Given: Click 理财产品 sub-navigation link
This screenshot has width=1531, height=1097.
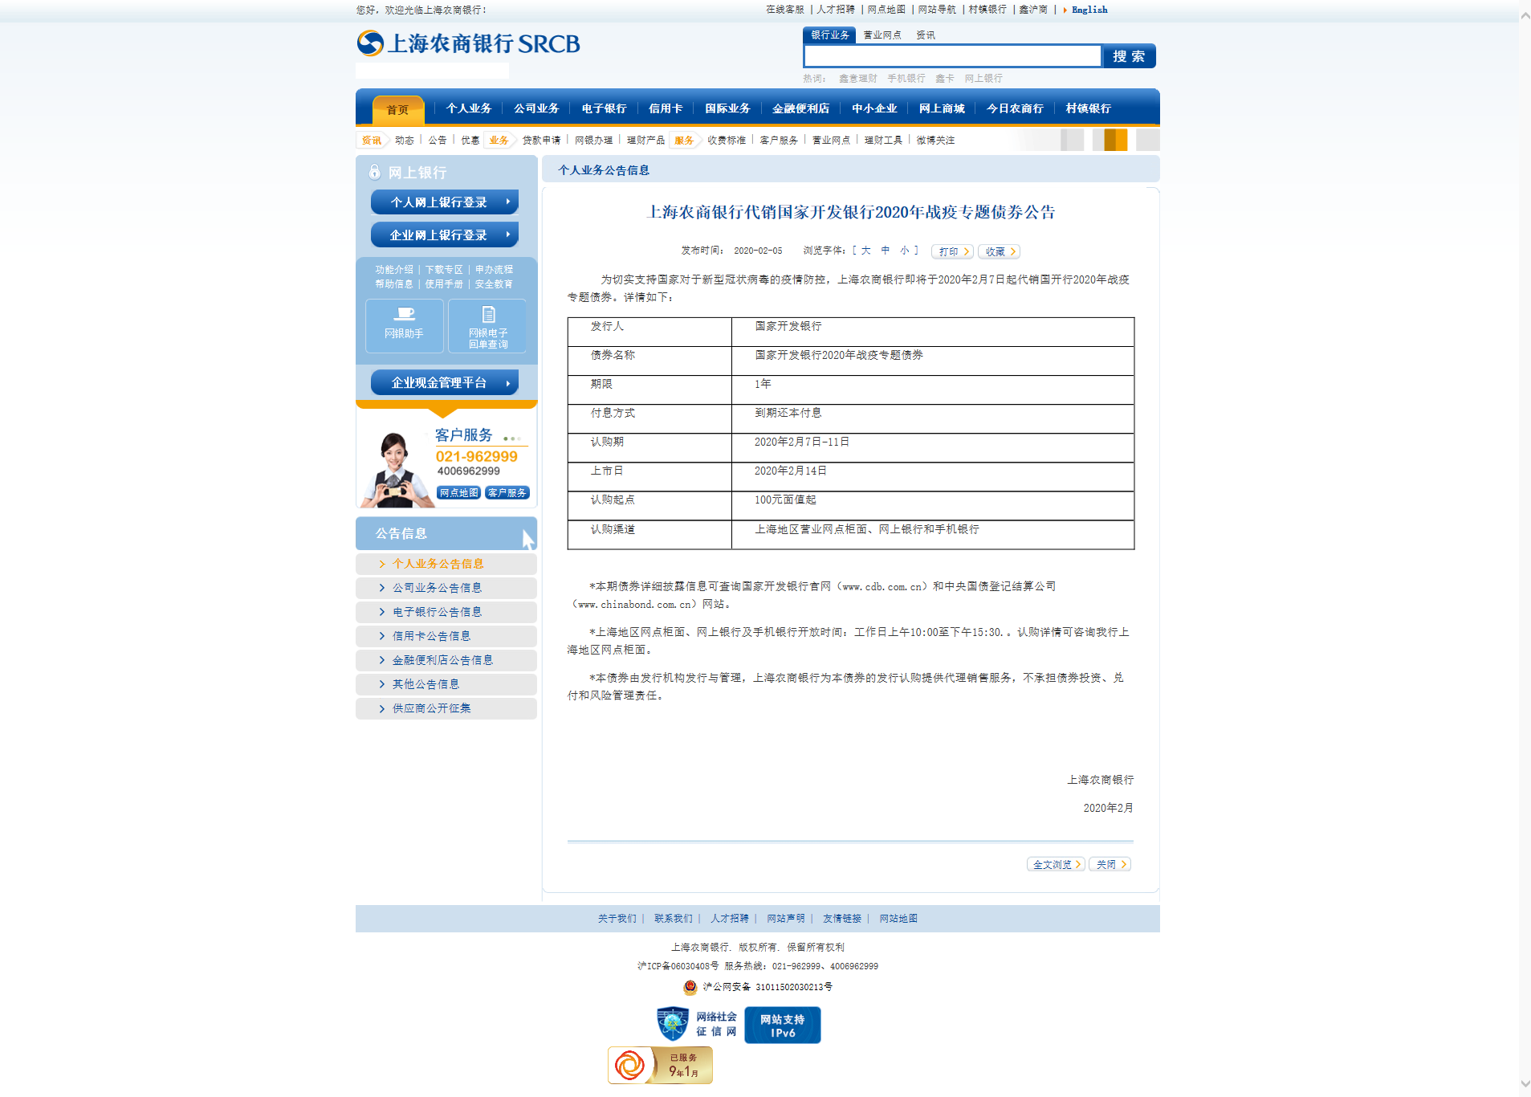Looking at the screenshot, I should point(645,140).
